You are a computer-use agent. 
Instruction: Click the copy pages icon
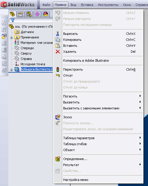[58, 40]
